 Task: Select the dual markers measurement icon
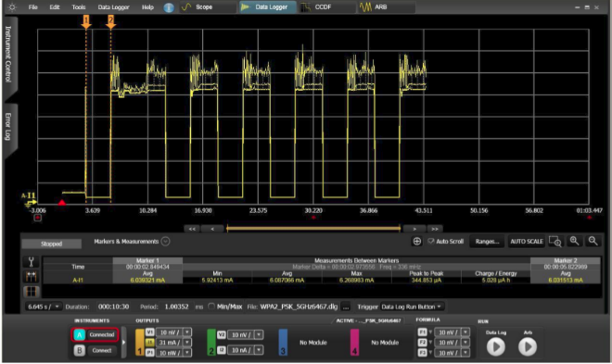pyautogui.click(x=32, y=277)
